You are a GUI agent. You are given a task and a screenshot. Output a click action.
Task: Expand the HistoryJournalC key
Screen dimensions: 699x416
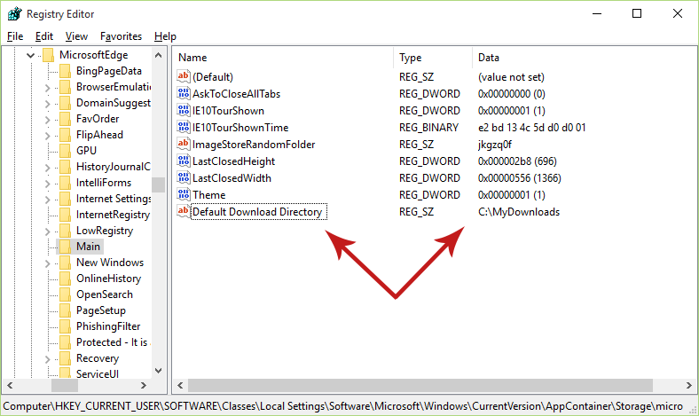[x=47, y=168]
